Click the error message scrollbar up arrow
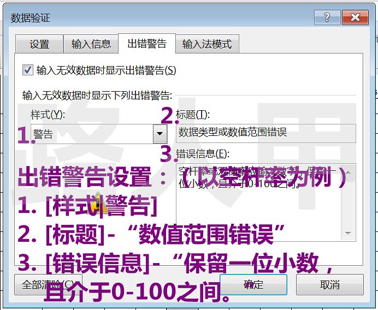This screenshot has height=310, width=378. (348, 171)
